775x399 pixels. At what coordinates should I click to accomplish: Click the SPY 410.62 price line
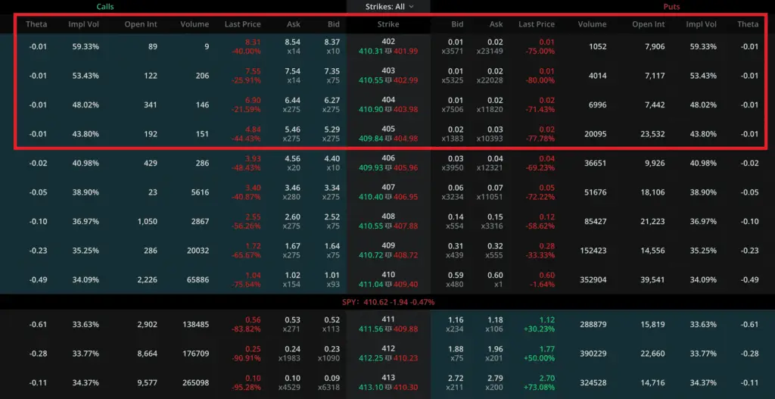388,301
